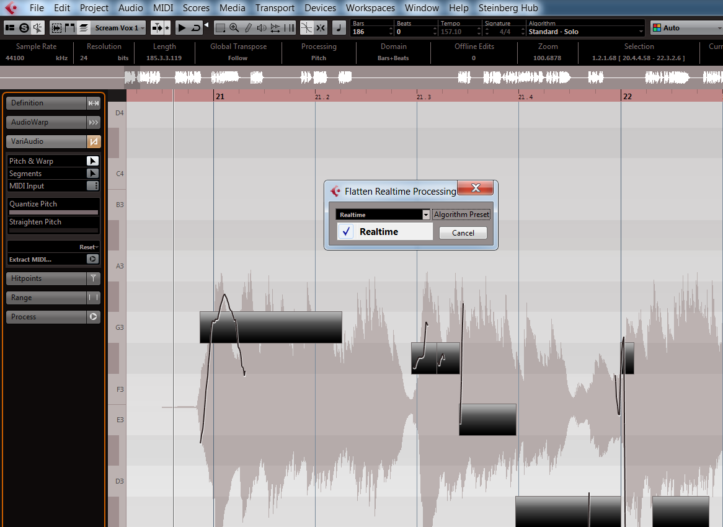723x527 pixels.
Task: Select the E3 pitch segment block
Action: 487,420
